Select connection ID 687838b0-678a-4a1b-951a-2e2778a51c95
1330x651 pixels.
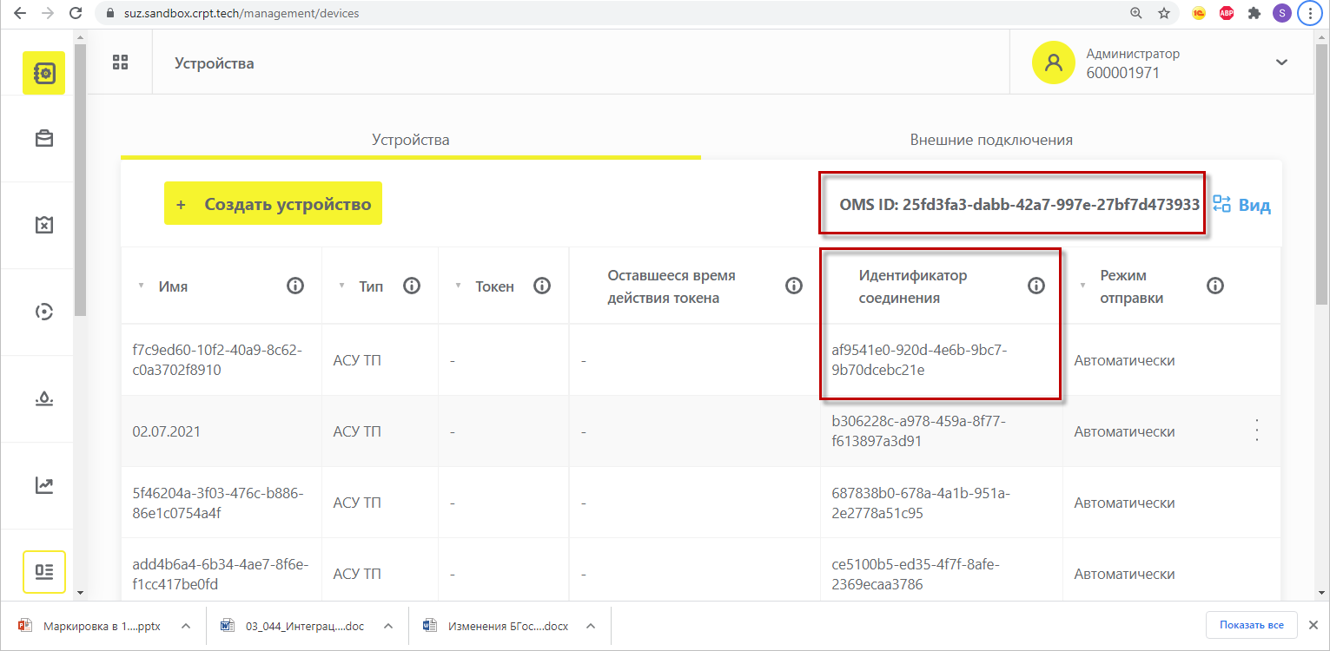click(x=921, y=503)
